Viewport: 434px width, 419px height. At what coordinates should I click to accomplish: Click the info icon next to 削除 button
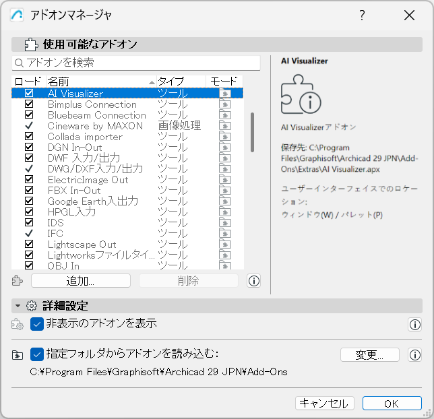coord(254,281)
